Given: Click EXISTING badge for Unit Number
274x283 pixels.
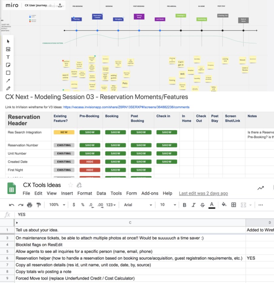Looking at the screenshot, I should pyautogui.click(x=64, y=153).
